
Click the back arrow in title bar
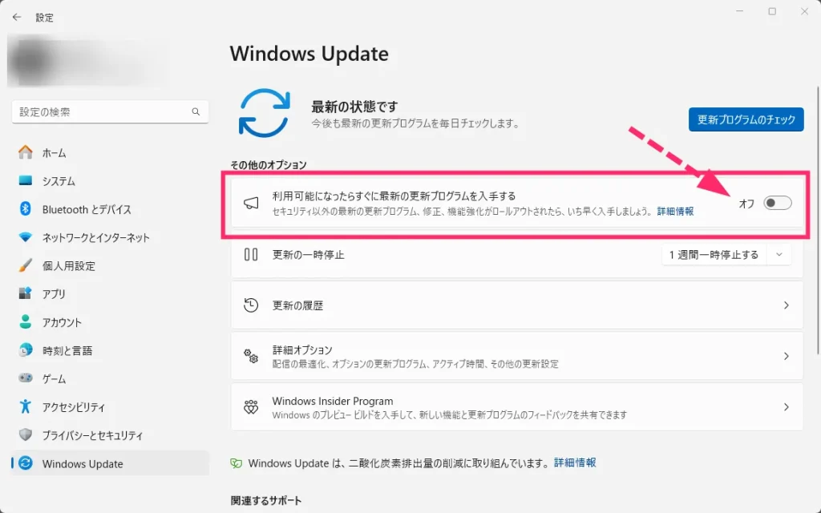tap(17, 18)
